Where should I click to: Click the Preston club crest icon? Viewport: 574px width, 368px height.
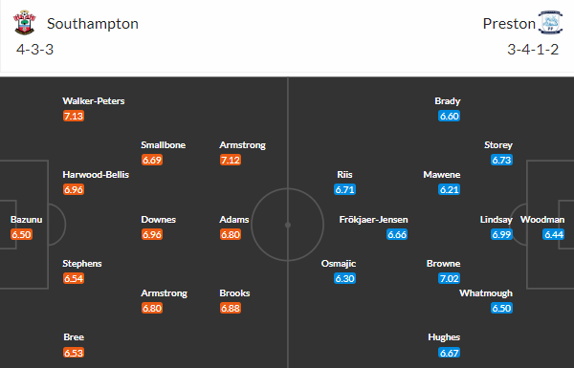550,23
